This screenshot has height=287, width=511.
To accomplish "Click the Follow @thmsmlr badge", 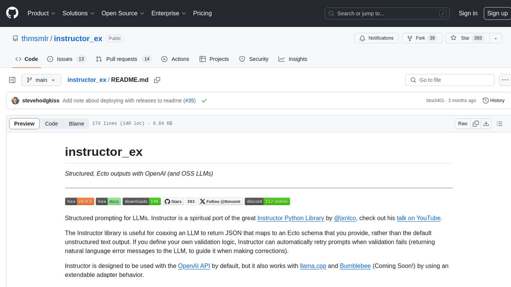I will coord(221,201).
